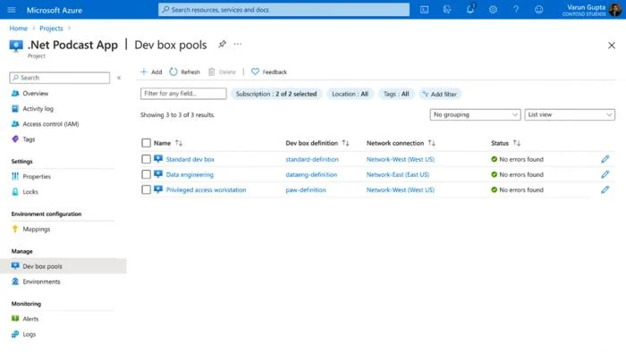Check the Privileged access workstation row

146,189
